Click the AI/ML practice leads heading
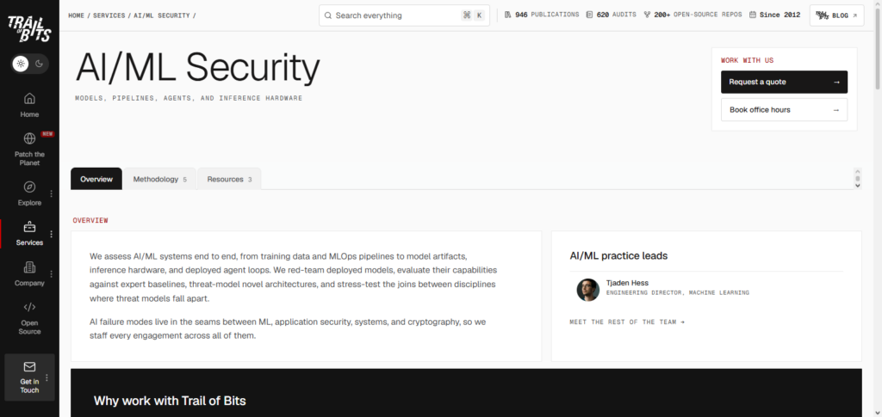This screenshot has height=417, width=882. [x=618, y=256]
